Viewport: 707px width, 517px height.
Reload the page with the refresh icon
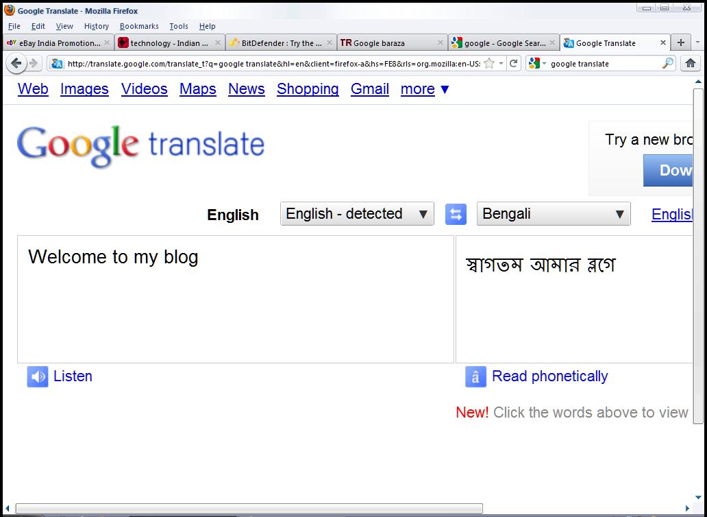(x=513, y=63)
